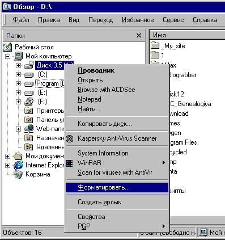
Task: Choose Kaspersky Anti-Virus Scanner
Action: coord(117,138)
